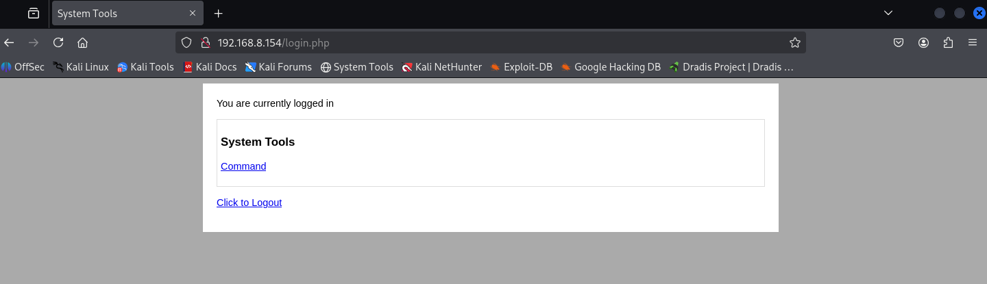This screenshot has width=987, height=284.
Task: Expand the list all tabs chevron
Action: 888,13
